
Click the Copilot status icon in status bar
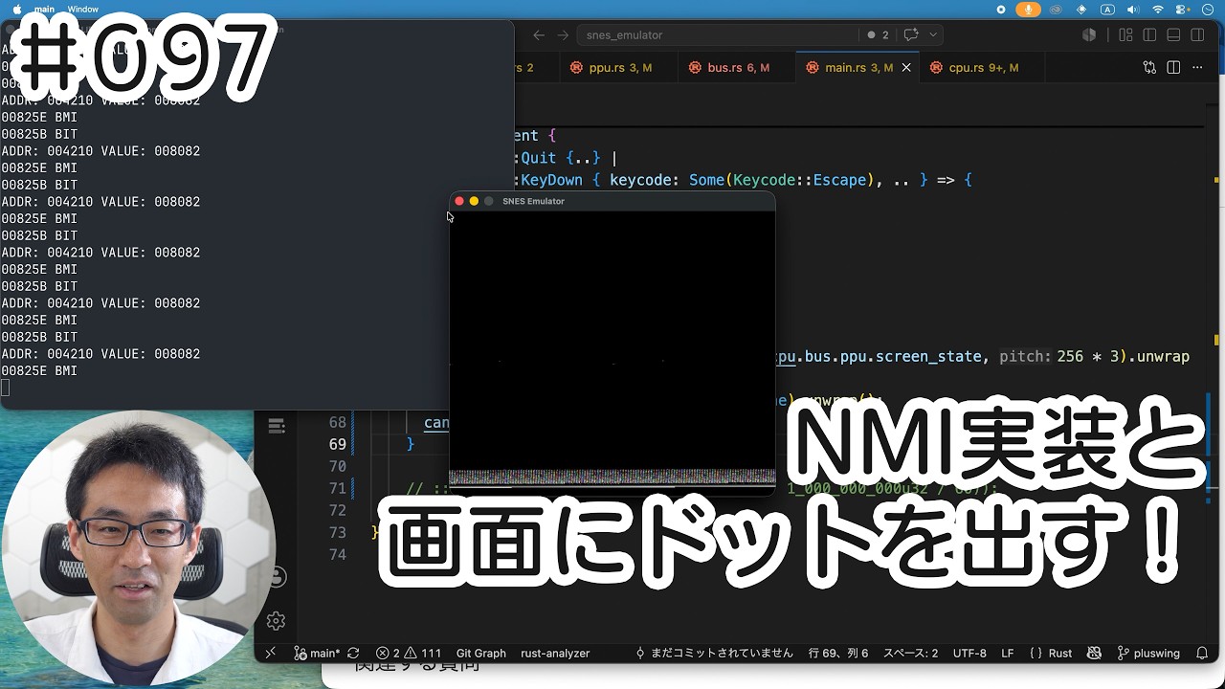[1094, 653]
